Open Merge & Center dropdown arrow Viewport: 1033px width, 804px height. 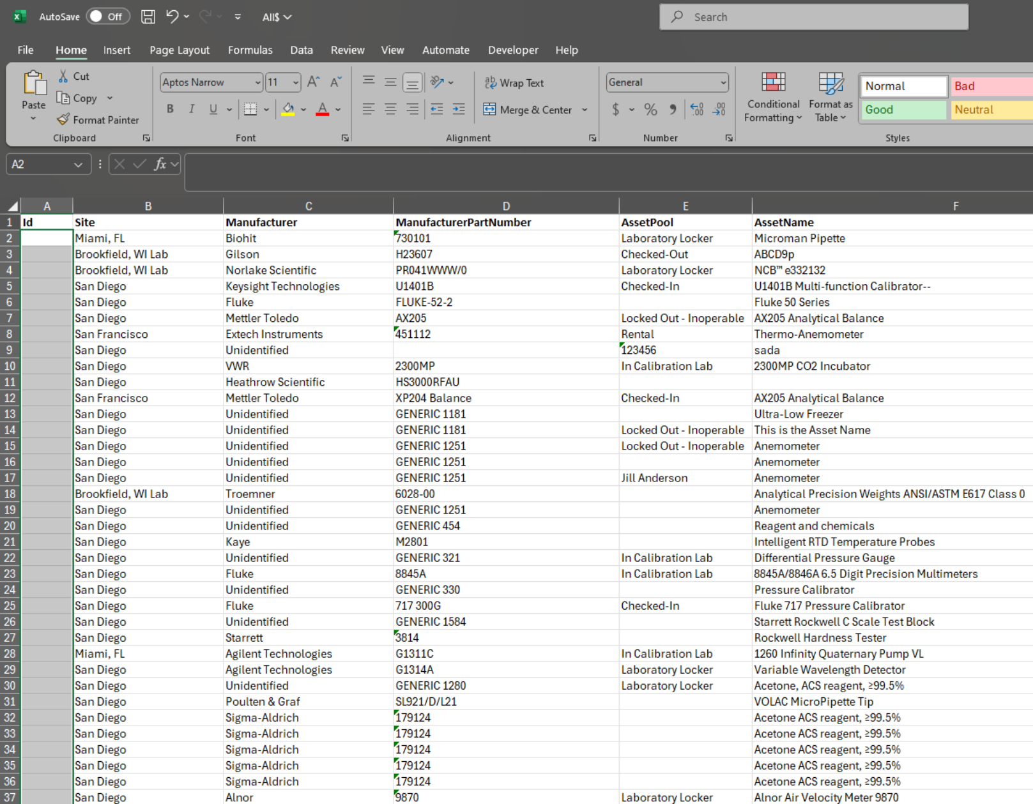tap(585, 110)
